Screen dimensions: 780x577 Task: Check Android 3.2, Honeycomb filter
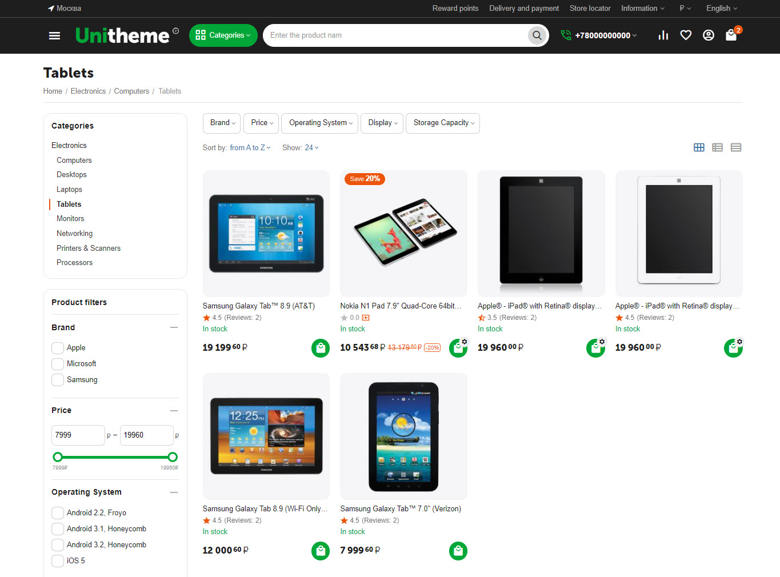(58, 545)
